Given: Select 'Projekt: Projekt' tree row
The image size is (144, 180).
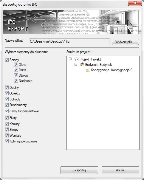Looking at the screenshot, I should (90, 59).
